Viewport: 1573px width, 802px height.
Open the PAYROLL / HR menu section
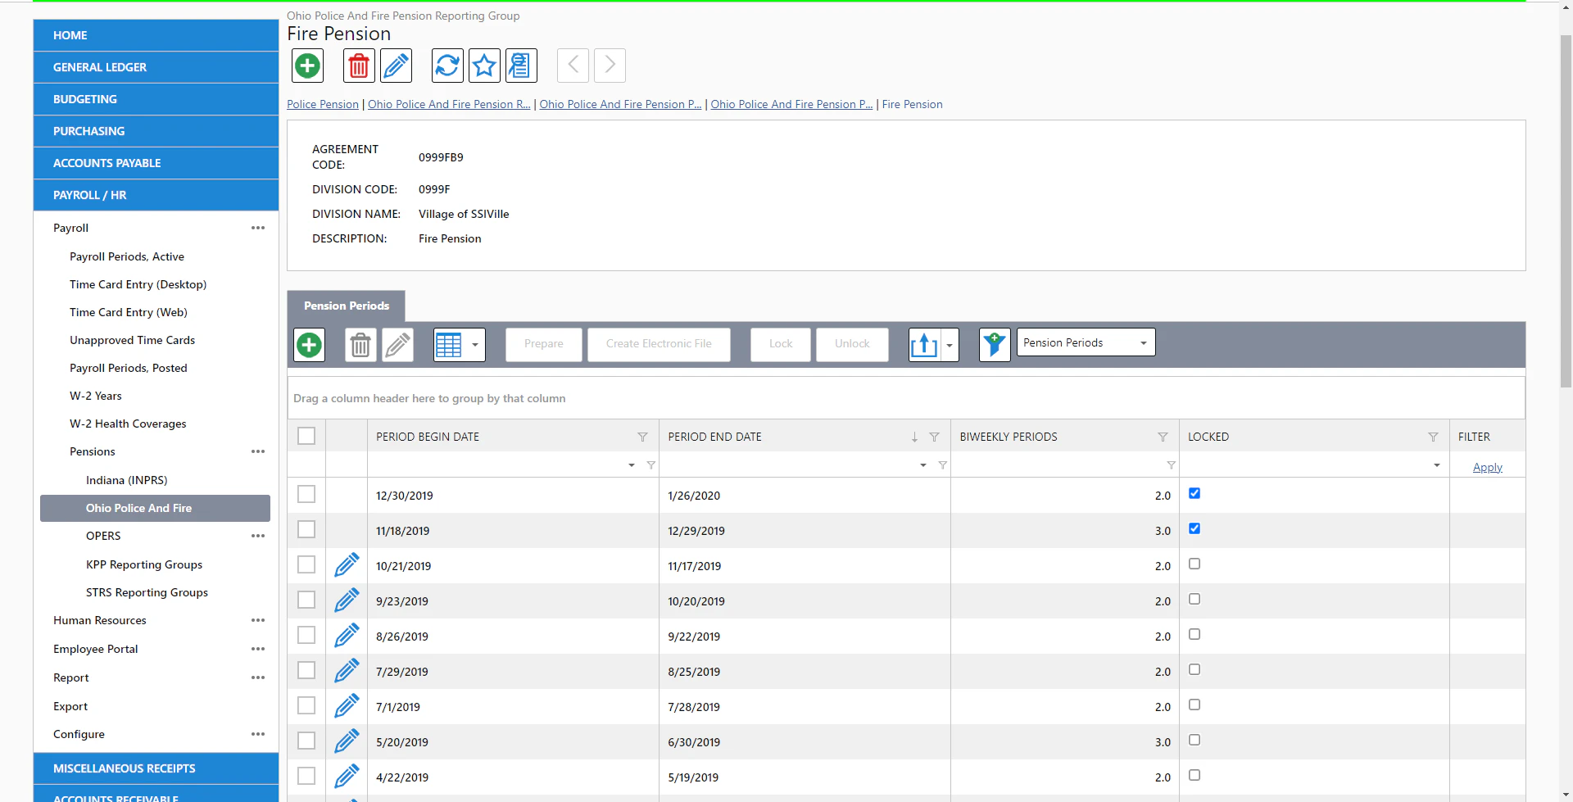[x=88, y=195]
